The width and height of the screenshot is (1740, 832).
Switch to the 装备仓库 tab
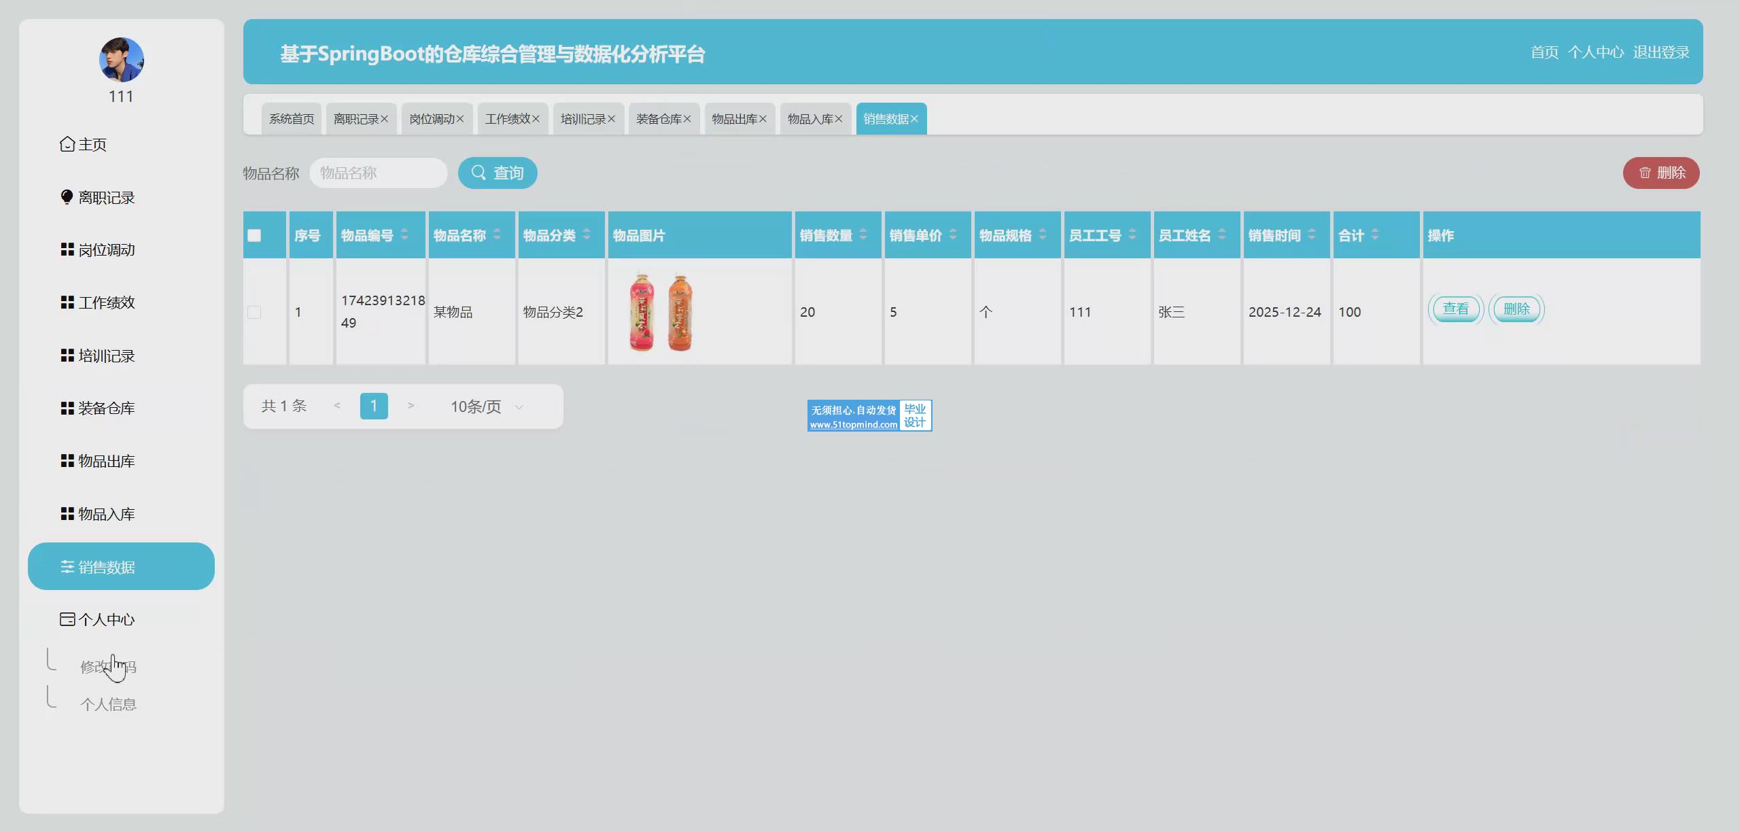[x=658, y=119]
